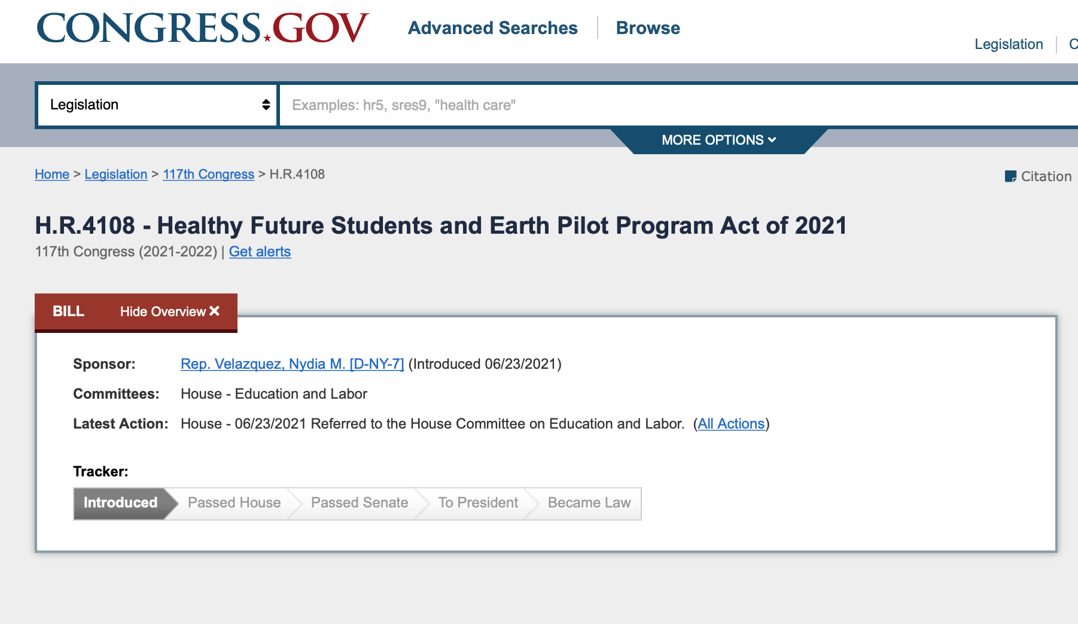Follow the Home breadcrumb link

click(52, 175)
